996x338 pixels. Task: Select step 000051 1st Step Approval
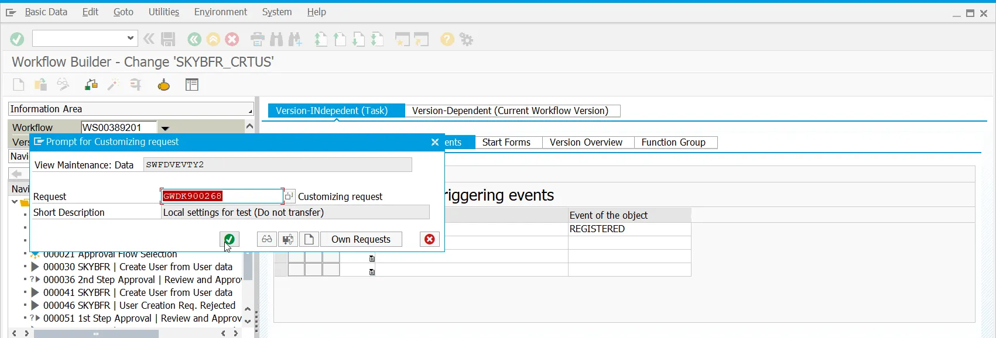[142, 318]
